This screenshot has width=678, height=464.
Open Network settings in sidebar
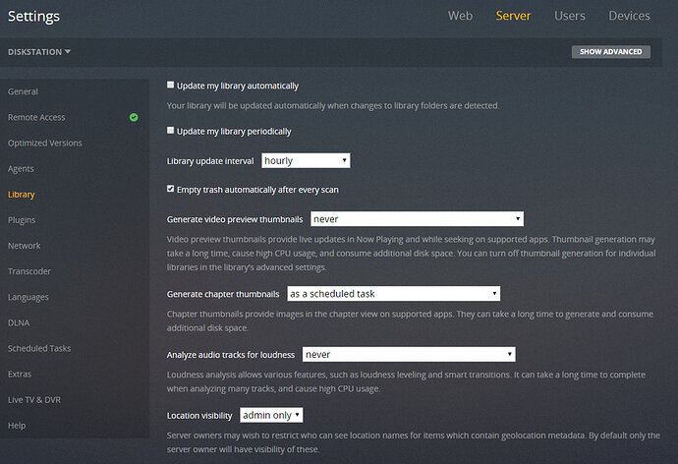tap(25, 246)
